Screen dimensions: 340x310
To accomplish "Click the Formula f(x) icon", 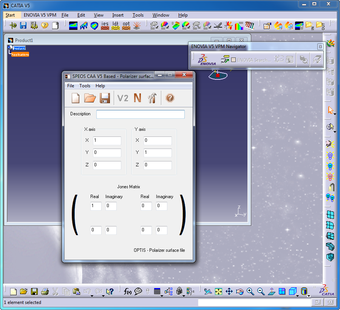I will 128,291.
